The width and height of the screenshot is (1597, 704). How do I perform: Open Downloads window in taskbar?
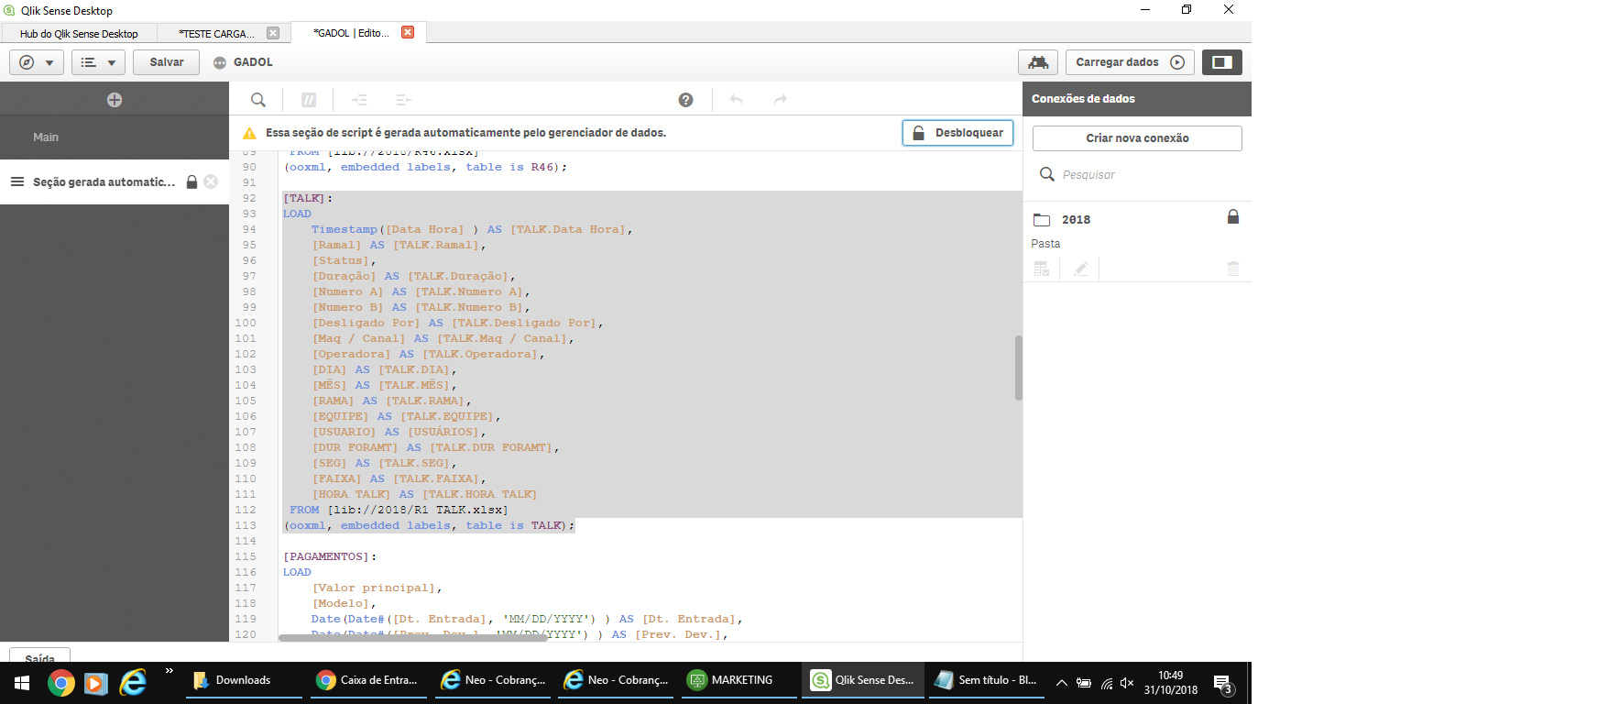click(x=244, y=680)
